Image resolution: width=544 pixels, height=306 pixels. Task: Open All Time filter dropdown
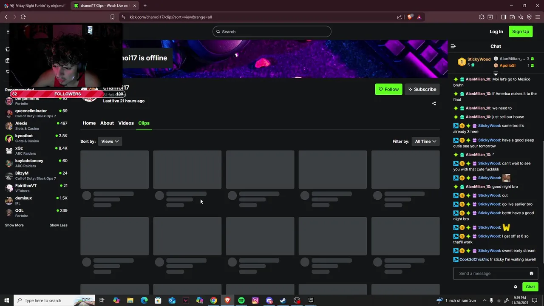[x=425, y=142]
